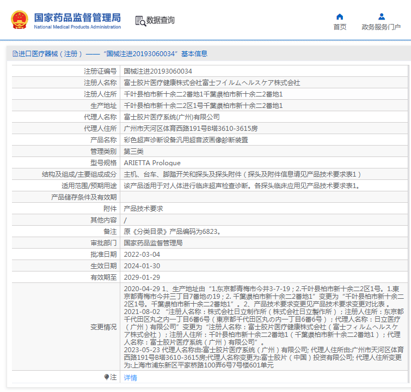Viewport: 411px width, 392px height.
Task: Click the approval date 2022-03-04
Action: coord(142,254)
